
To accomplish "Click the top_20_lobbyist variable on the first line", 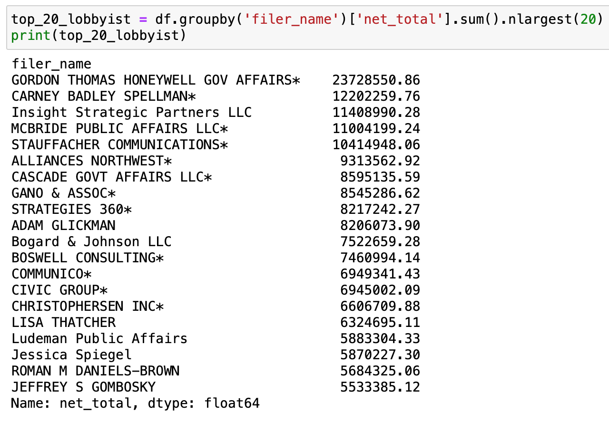I will pyautogui.click(x=71, y=19).
